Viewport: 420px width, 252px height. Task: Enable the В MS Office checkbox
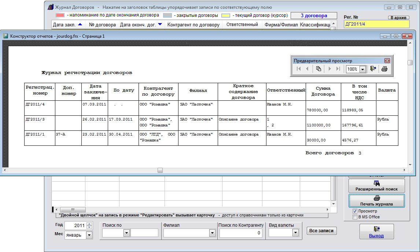[x=355, y=217]
